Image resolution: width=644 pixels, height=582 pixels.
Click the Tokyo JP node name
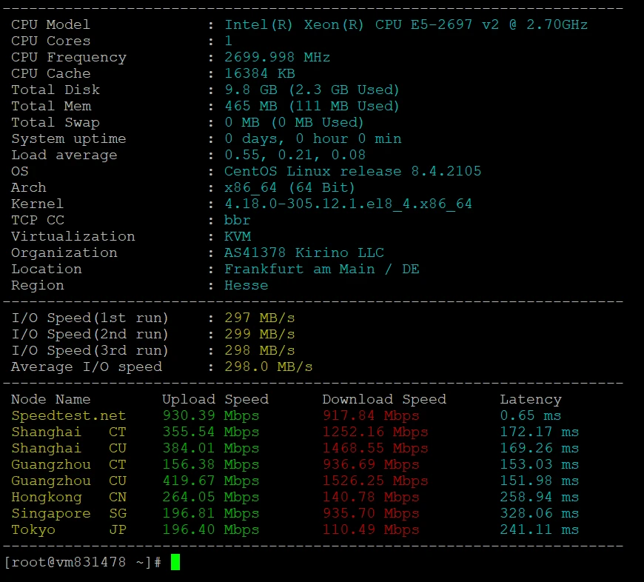pos(69,530)
